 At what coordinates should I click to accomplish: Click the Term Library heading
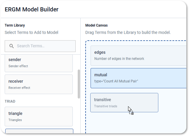[15, 25]
